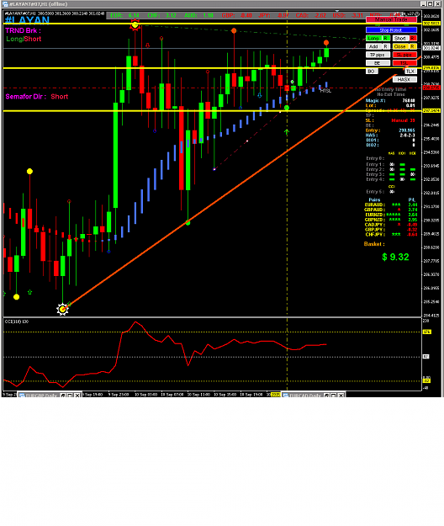Click the Manual Trade button
This screenshot has height=526, width=444.
391,20
